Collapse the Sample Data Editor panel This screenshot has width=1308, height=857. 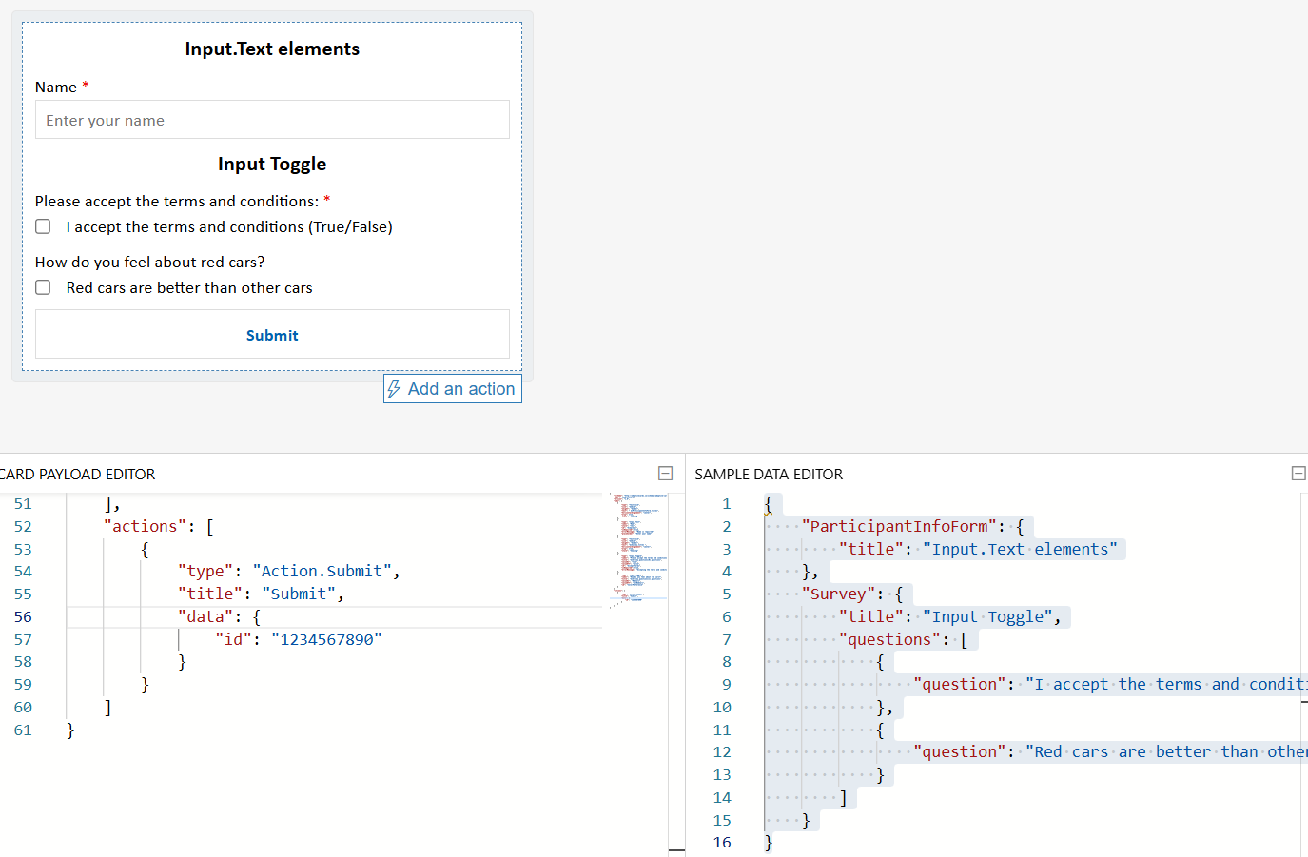click(x=1298, y=473)
